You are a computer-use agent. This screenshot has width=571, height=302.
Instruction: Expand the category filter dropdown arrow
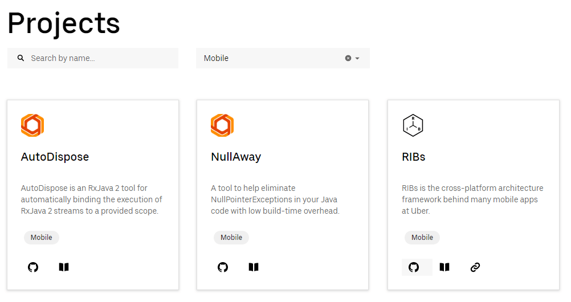pos(357,58)
